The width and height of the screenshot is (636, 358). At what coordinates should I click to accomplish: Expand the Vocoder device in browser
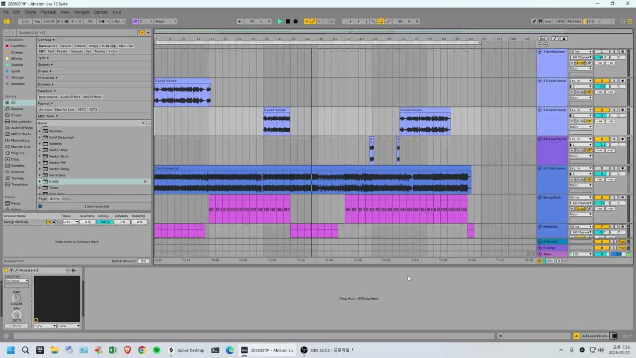tap(40, 131)
